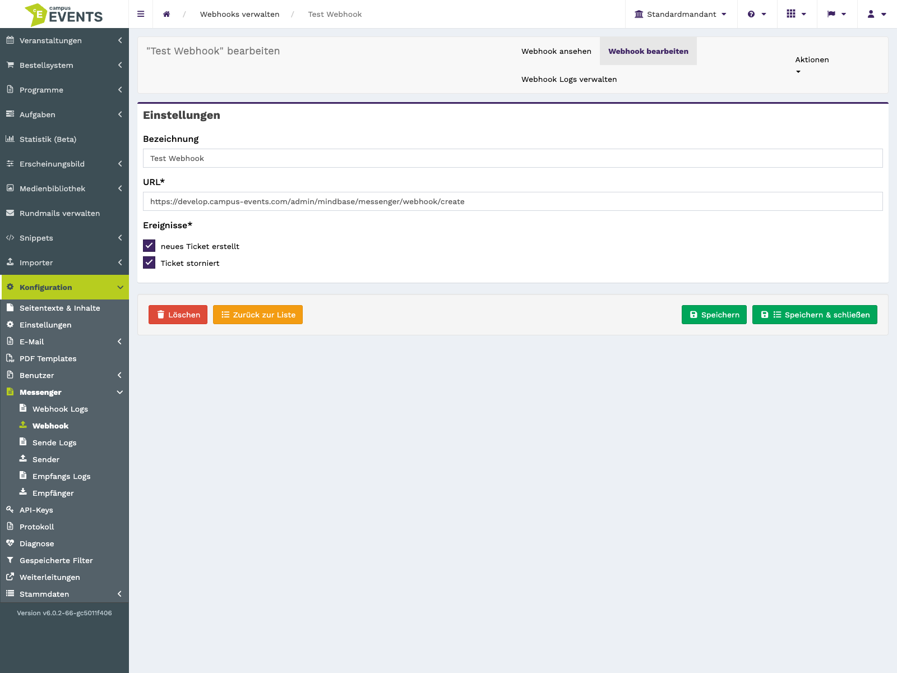Focus the Bezeichnung input field

513,158
